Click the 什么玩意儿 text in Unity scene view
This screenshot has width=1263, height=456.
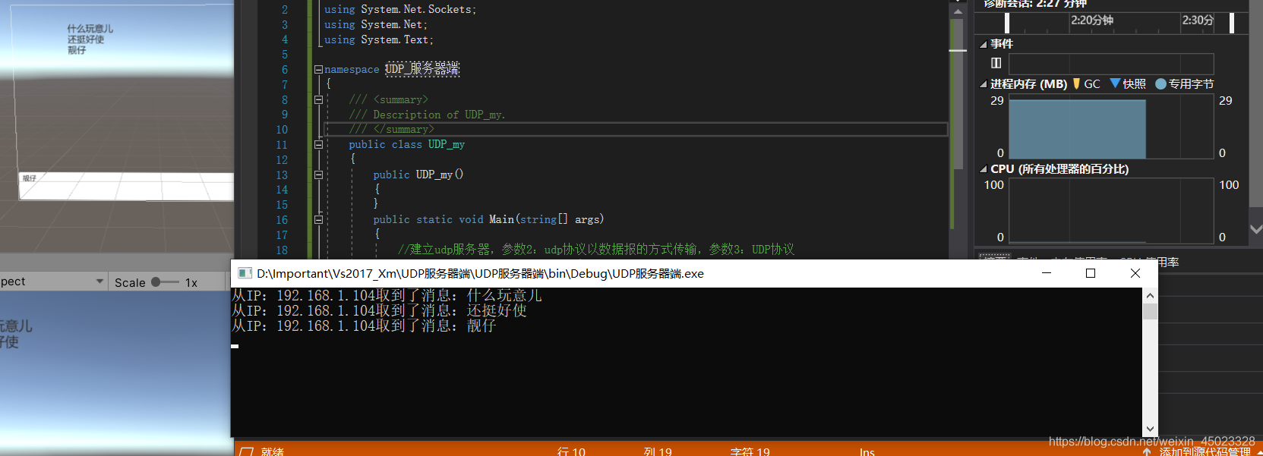(x=90, y=29)
